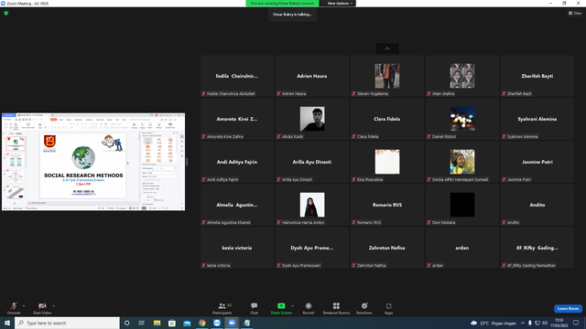Open Zoom Apps
Image resolution: width=586 pixels, height=329 pixels.
point(388,308)
